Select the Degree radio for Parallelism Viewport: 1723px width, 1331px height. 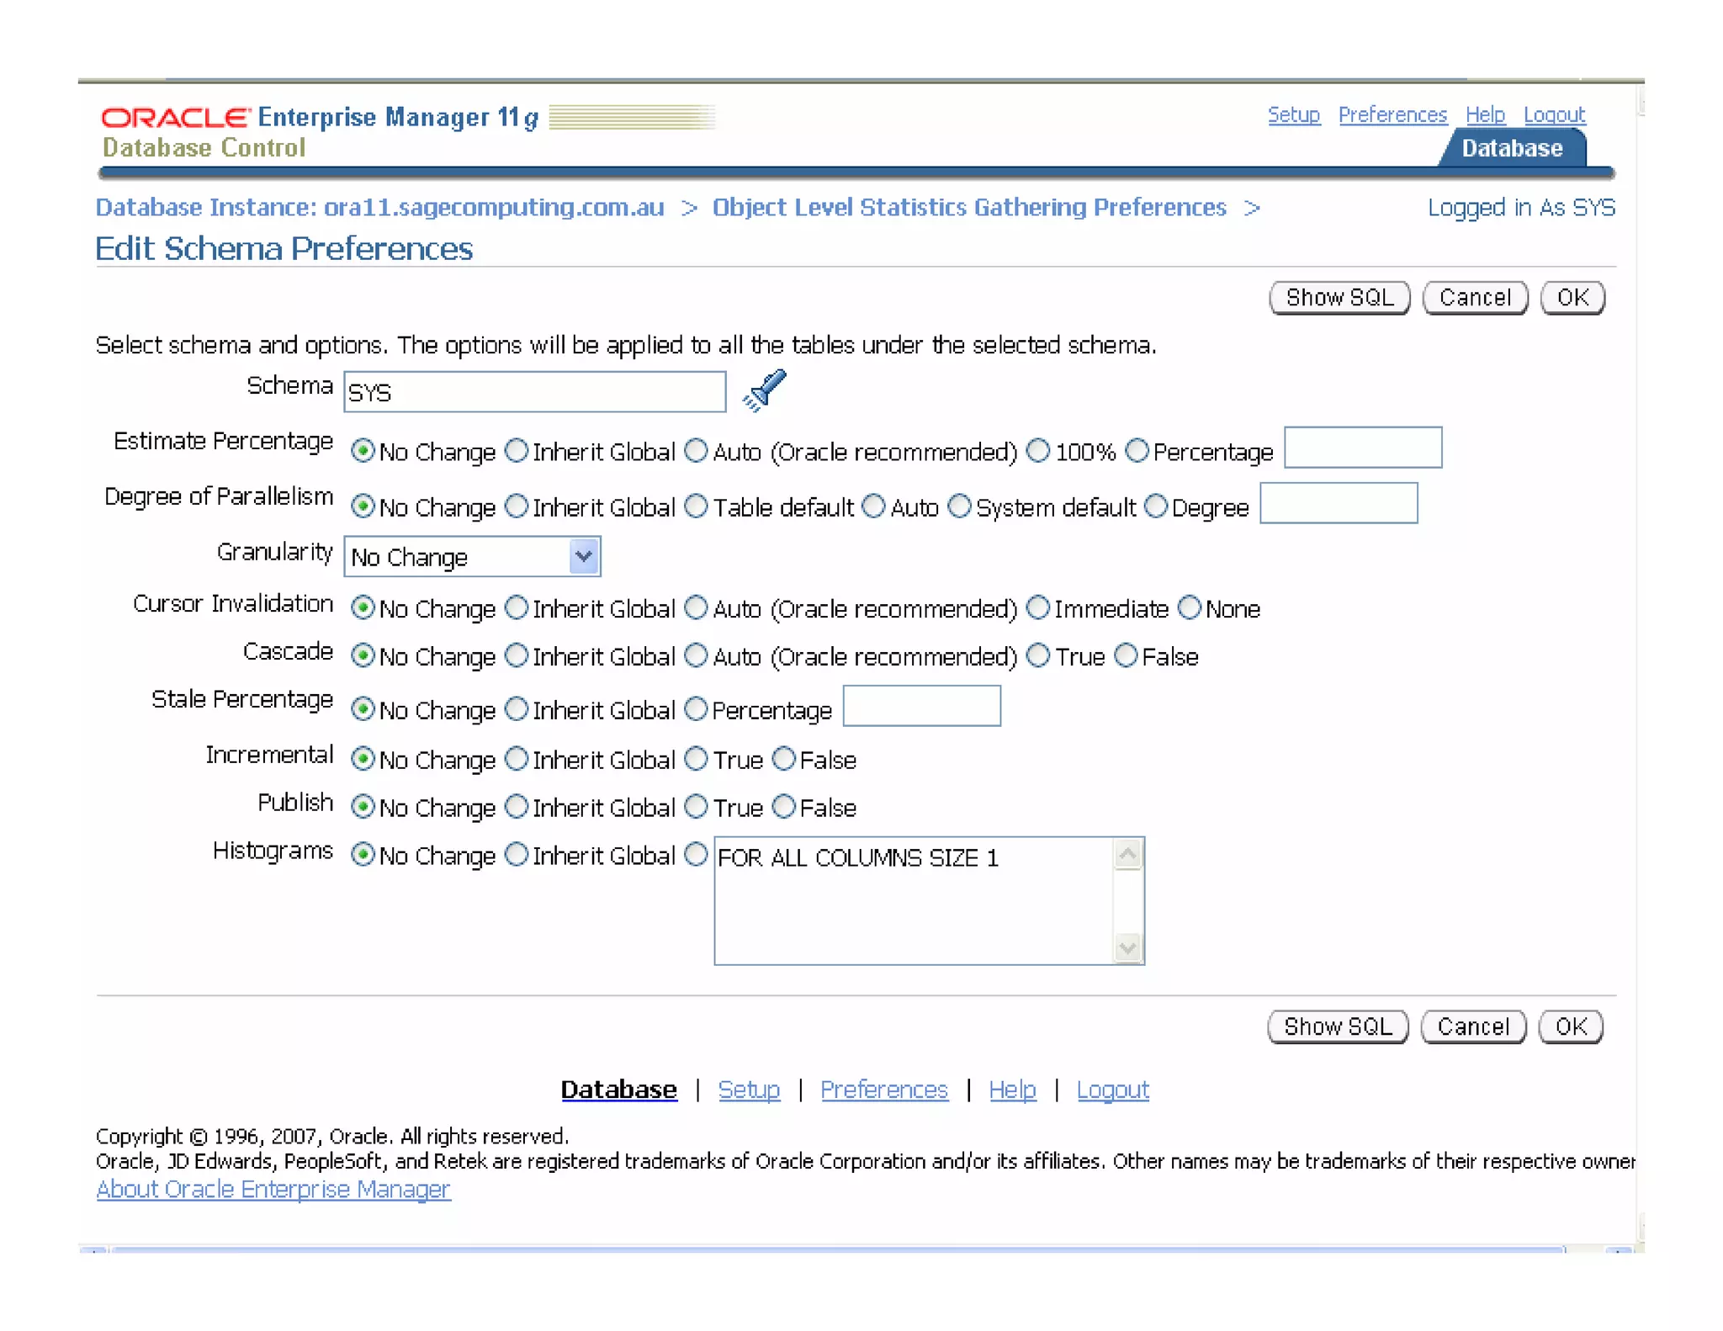click(x=1156, y=506)
